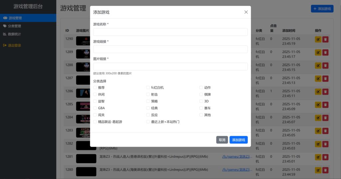This screenshot has height=179, width=341.
Task: Delete game row 1286
Action: [325, 92]
